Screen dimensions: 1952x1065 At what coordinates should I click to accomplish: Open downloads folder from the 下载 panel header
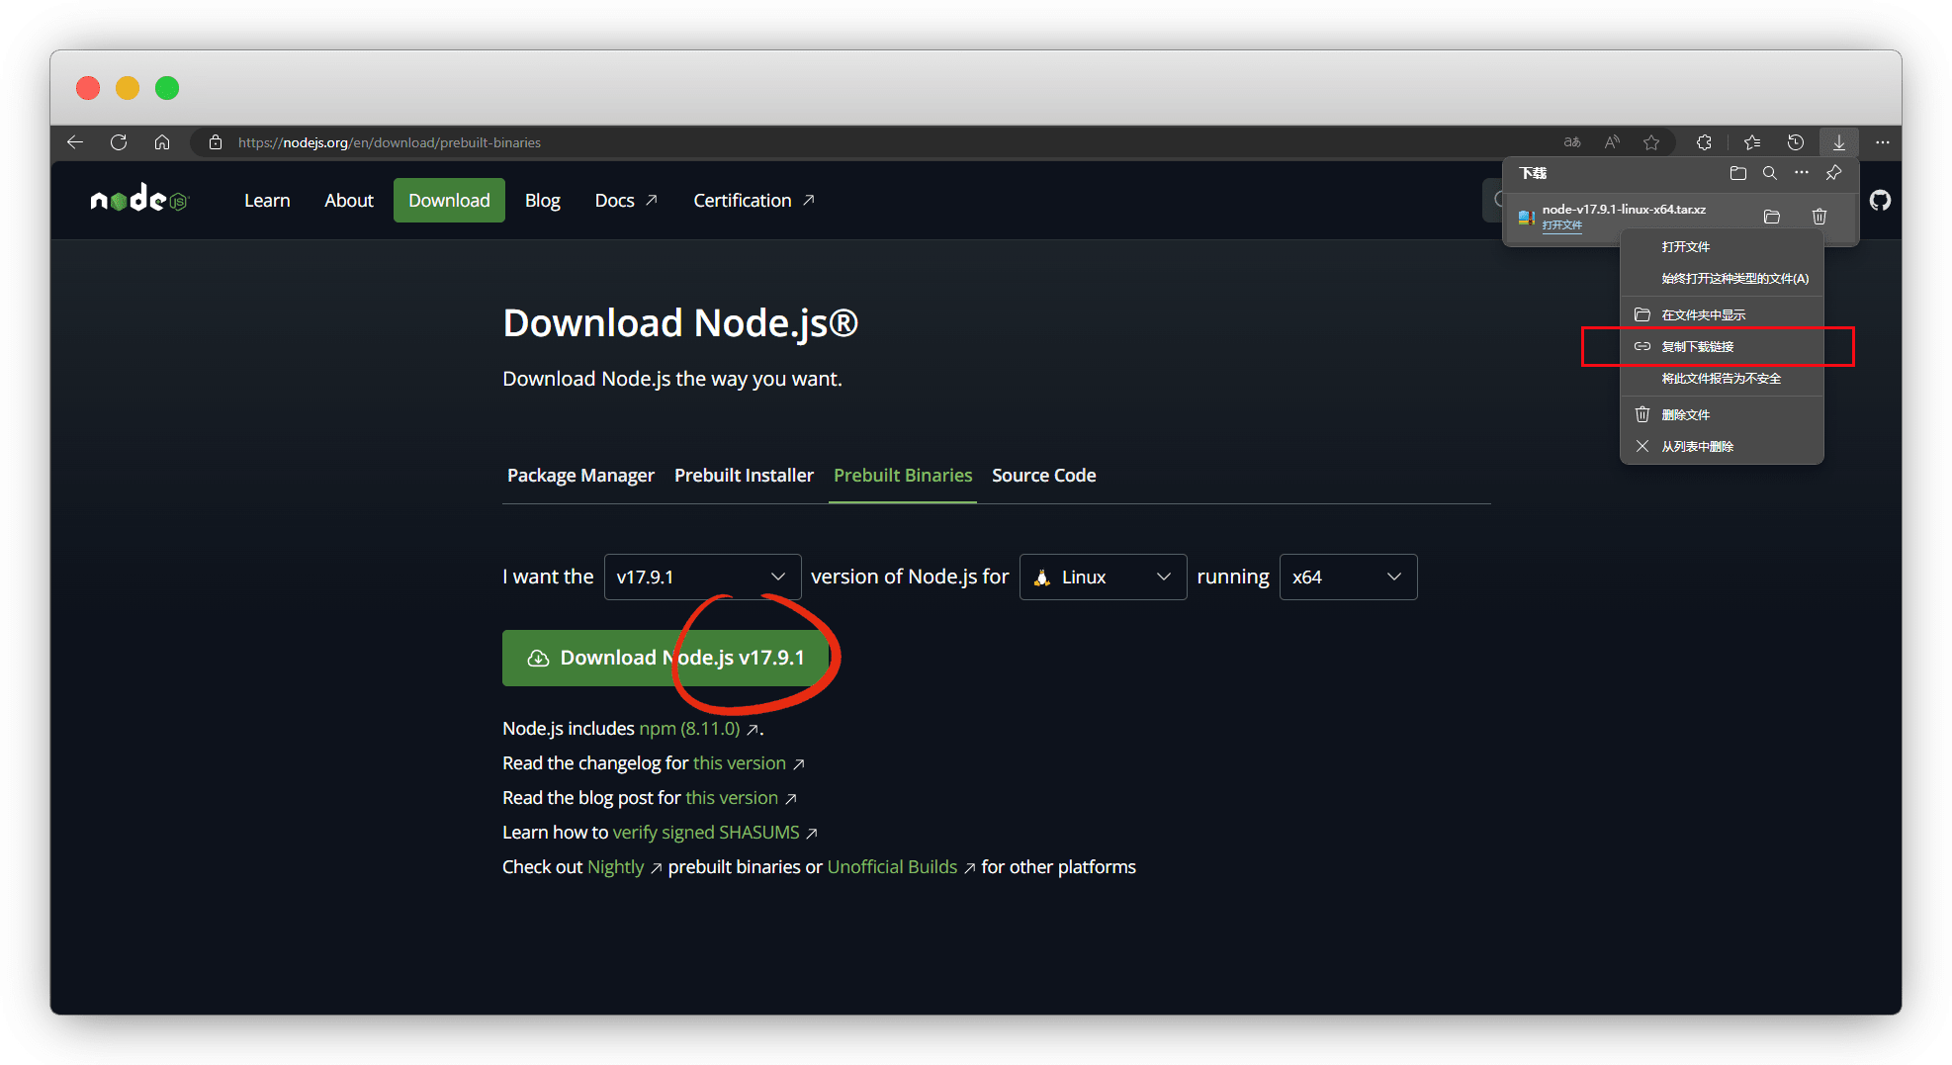click(1738, 173)
